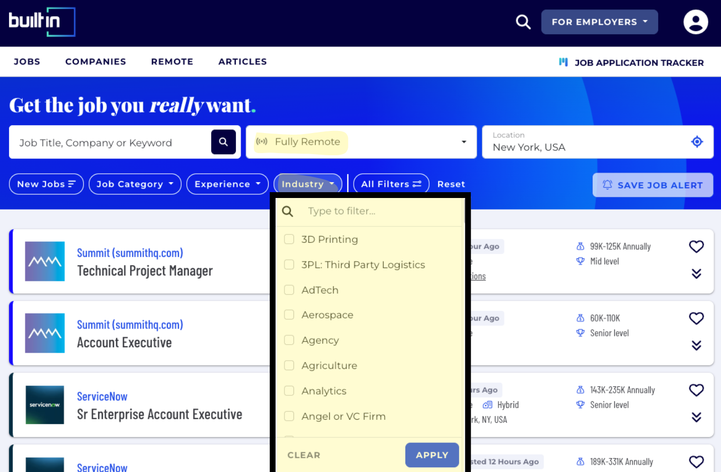
Task: Expand Account Executive job details chevron
Action: (696, 345)
